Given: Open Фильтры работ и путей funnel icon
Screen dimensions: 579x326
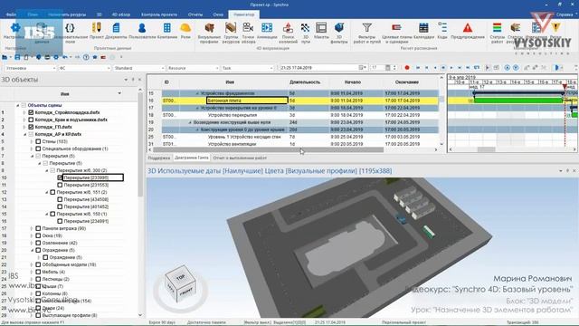Looking at the screenshot, I should coord(366,28).
